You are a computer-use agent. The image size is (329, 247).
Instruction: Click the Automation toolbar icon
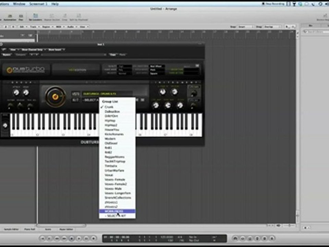pyautogui.click(x=10, y=16)
